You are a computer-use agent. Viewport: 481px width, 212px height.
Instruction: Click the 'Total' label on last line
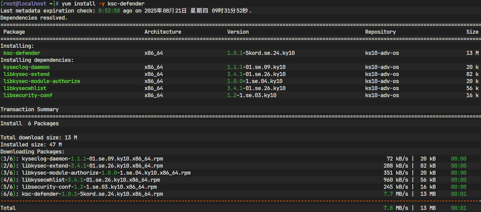click(x=8, y=208)
